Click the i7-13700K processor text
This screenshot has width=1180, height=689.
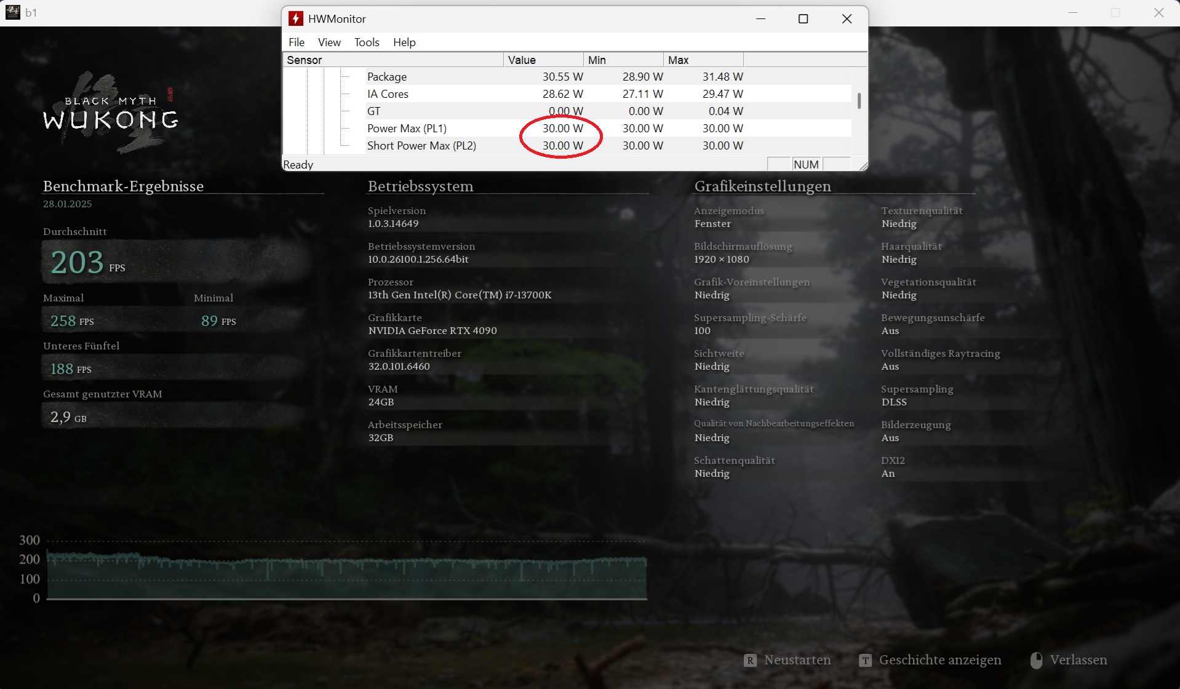point(460,295)
